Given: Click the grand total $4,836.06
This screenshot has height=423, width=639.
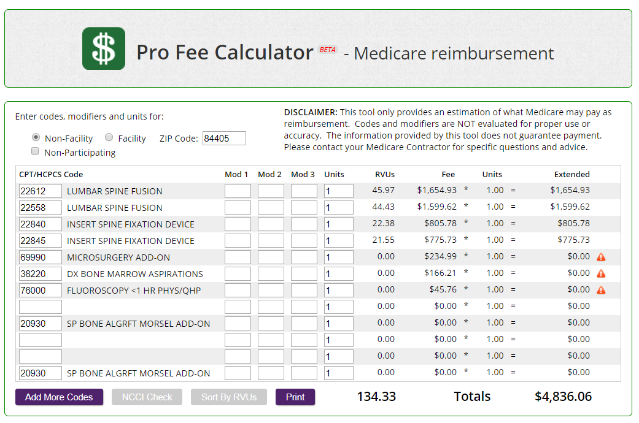Looking at the screenshot, I should [x=563, y=397].
